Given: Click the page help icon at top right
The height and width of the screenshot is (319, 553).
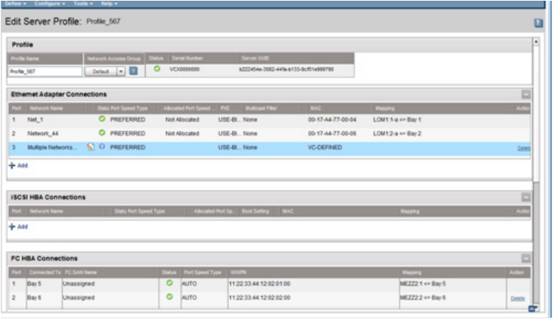Looking at the screenshot, I should (x=538, y=23).
